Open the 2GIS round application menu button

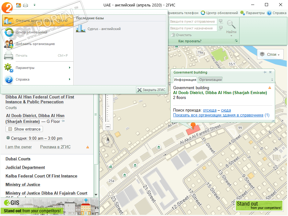(7, 7)
